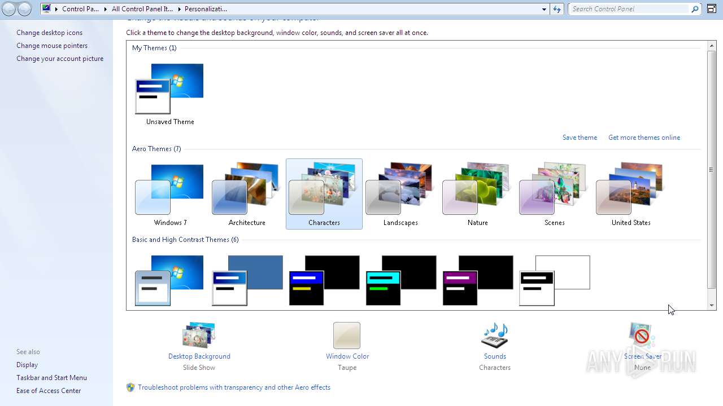
Task: Choose the Windows Classic theme
Action: click(x=247, y=280)
